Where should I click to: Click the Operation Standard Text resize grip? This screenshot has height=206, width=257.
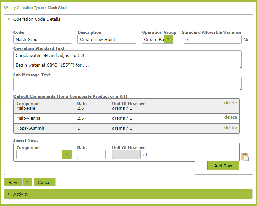240,67
